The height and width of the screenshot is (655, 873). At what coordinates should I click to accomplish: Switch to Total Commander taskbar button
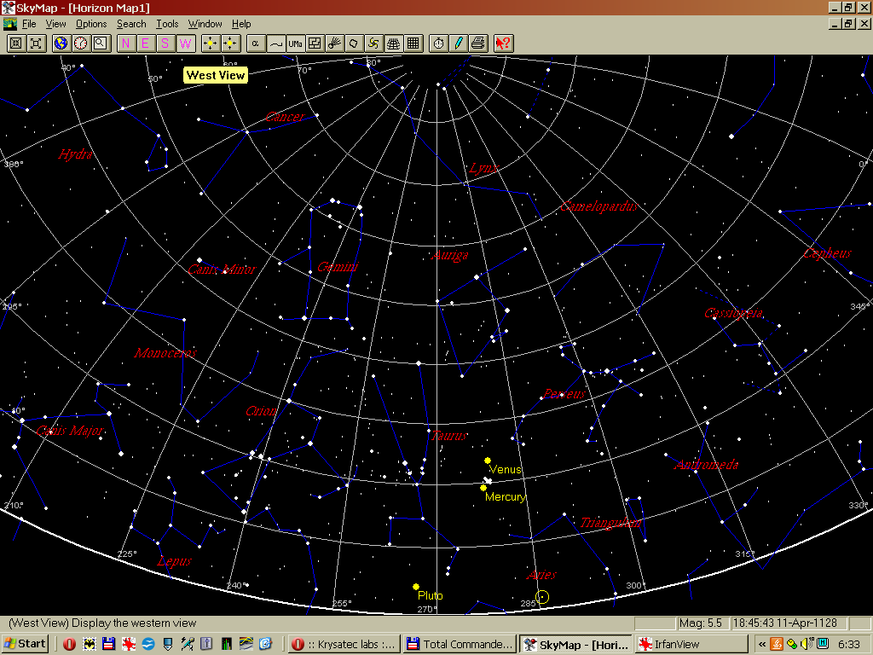coord(460,645)
